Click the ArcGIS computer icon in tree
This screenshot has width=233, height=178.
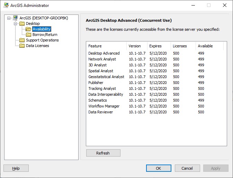[x=15, y=18]
